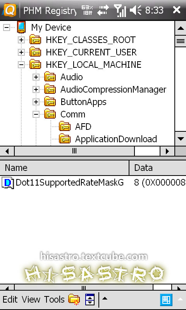The height and width of the screenshot is (310, 186).
Task: Expand the HKEY_CLASSES_ROOT node
Action: pos(21,40)
